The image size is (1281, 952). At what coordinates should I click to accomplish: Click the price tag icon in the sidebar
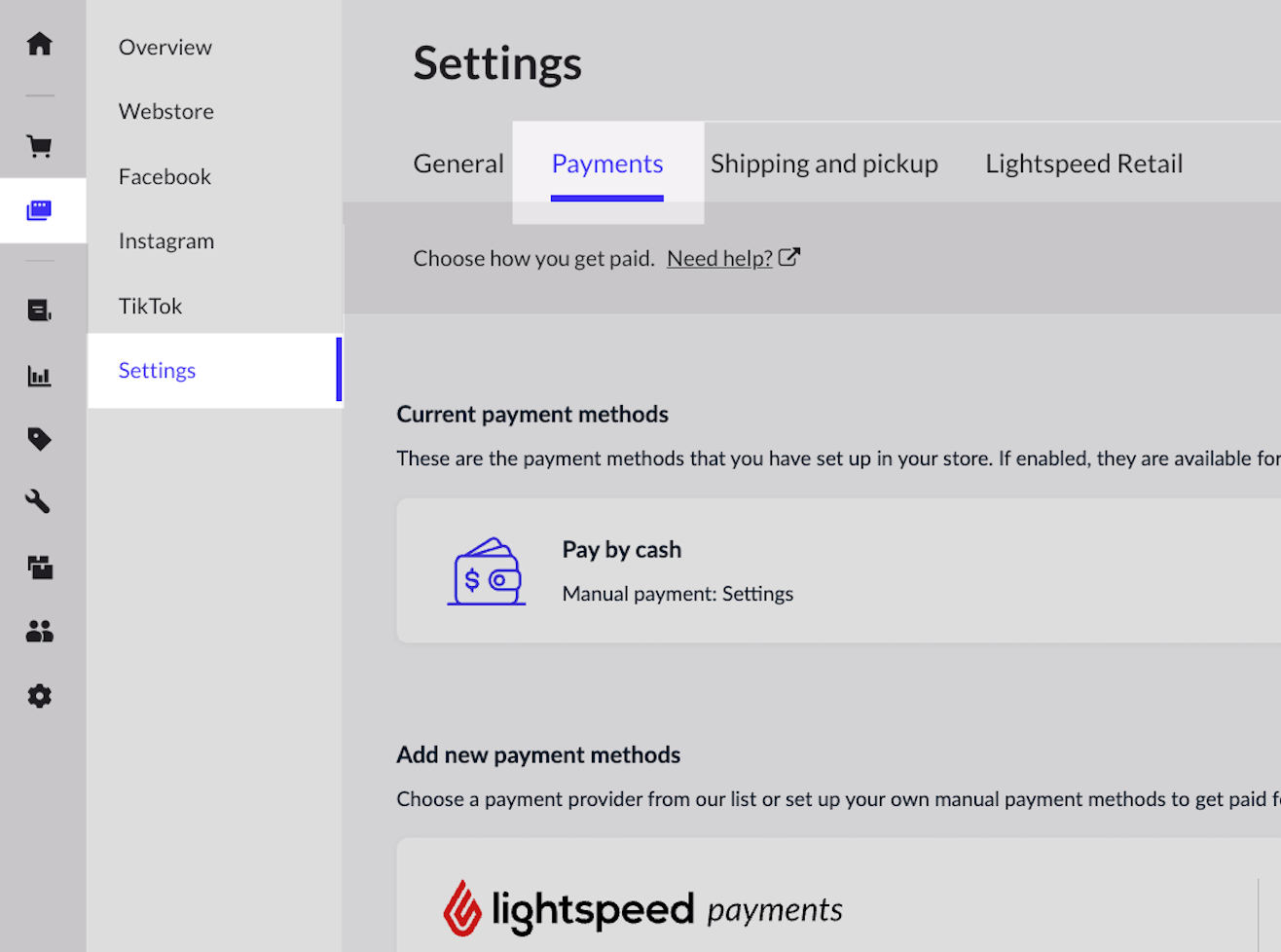click(39, 439)
